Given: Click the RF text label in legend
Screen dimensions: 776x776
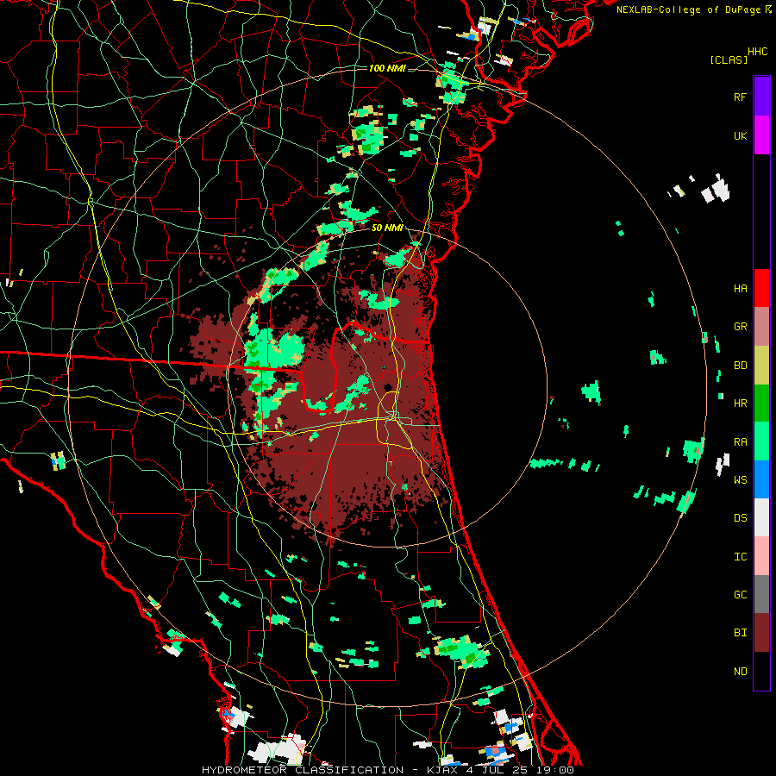Looking at the screenshot, I should click(x=740, y=97).
